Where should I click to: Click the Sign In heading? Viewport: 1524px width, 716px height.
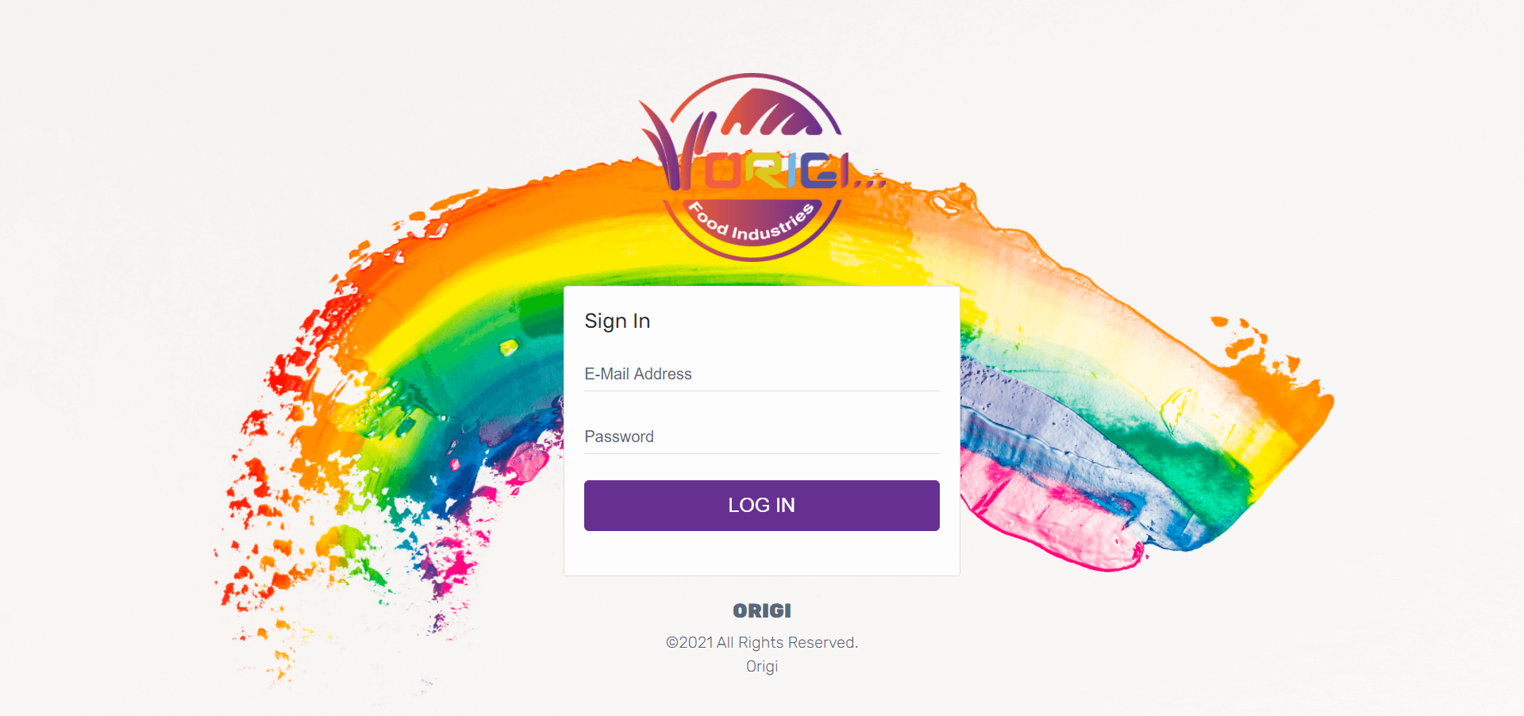coord(618,321)
